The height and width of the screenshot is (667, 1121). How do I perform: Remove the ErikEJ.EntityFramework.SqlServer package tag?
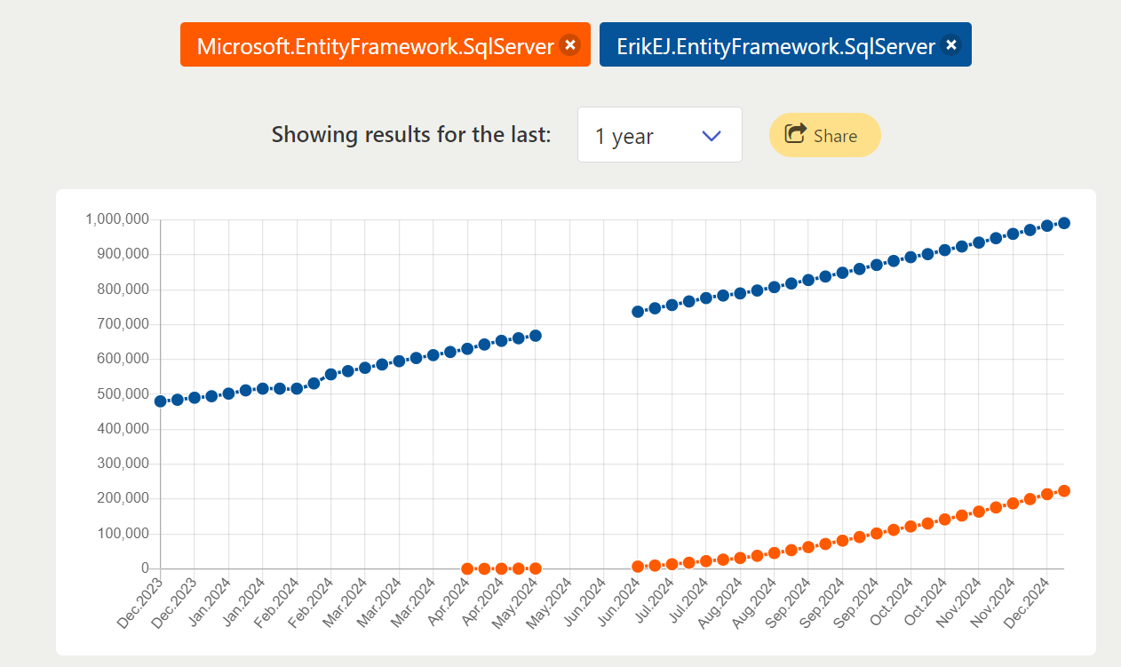[950, 45]
